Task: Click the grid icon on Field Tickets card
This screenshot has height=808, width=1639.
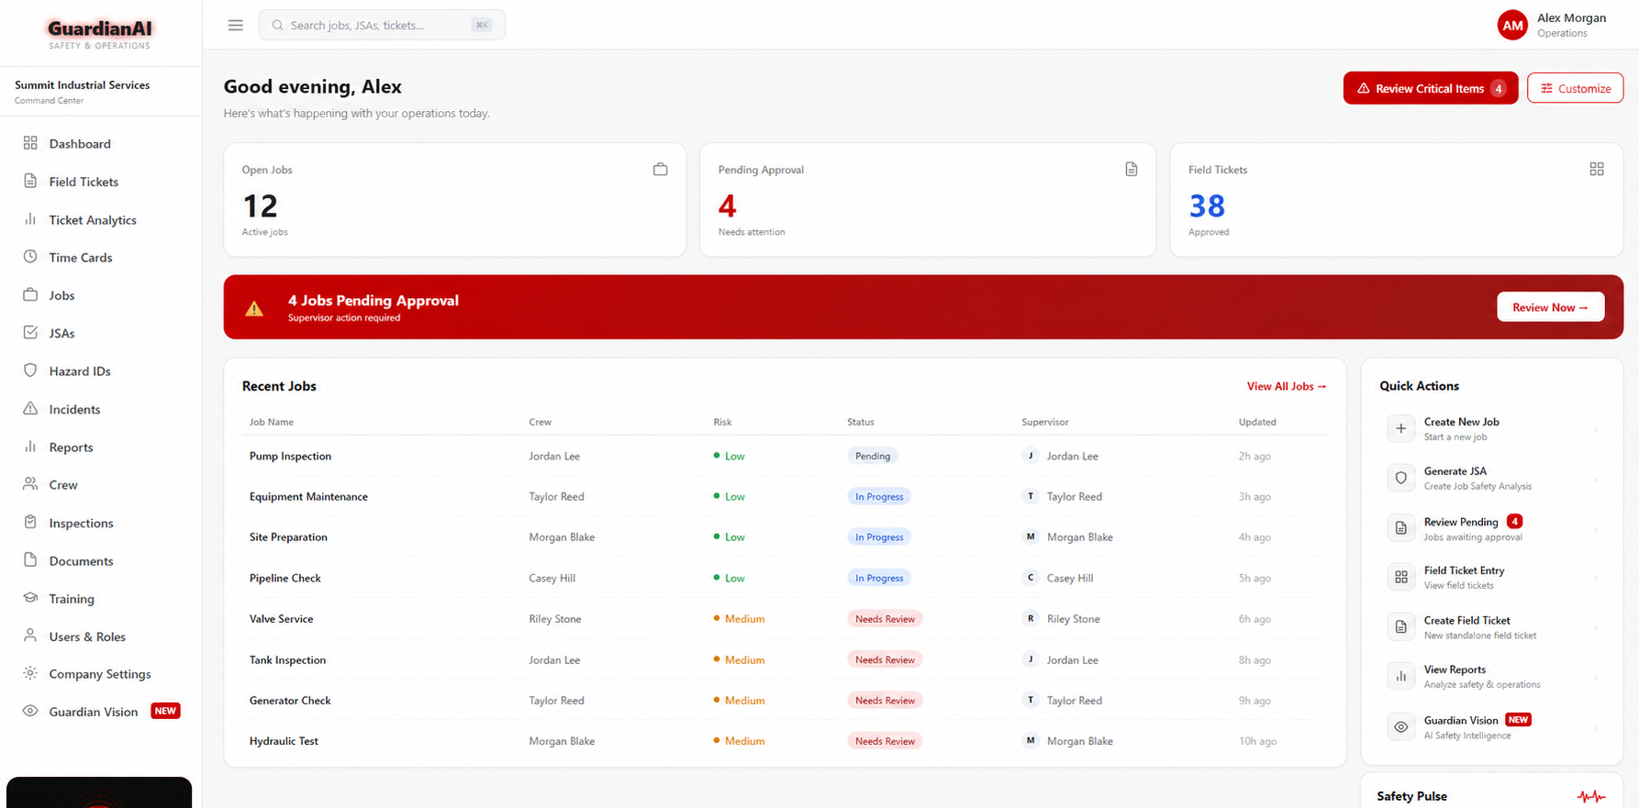Action: 1597,170
